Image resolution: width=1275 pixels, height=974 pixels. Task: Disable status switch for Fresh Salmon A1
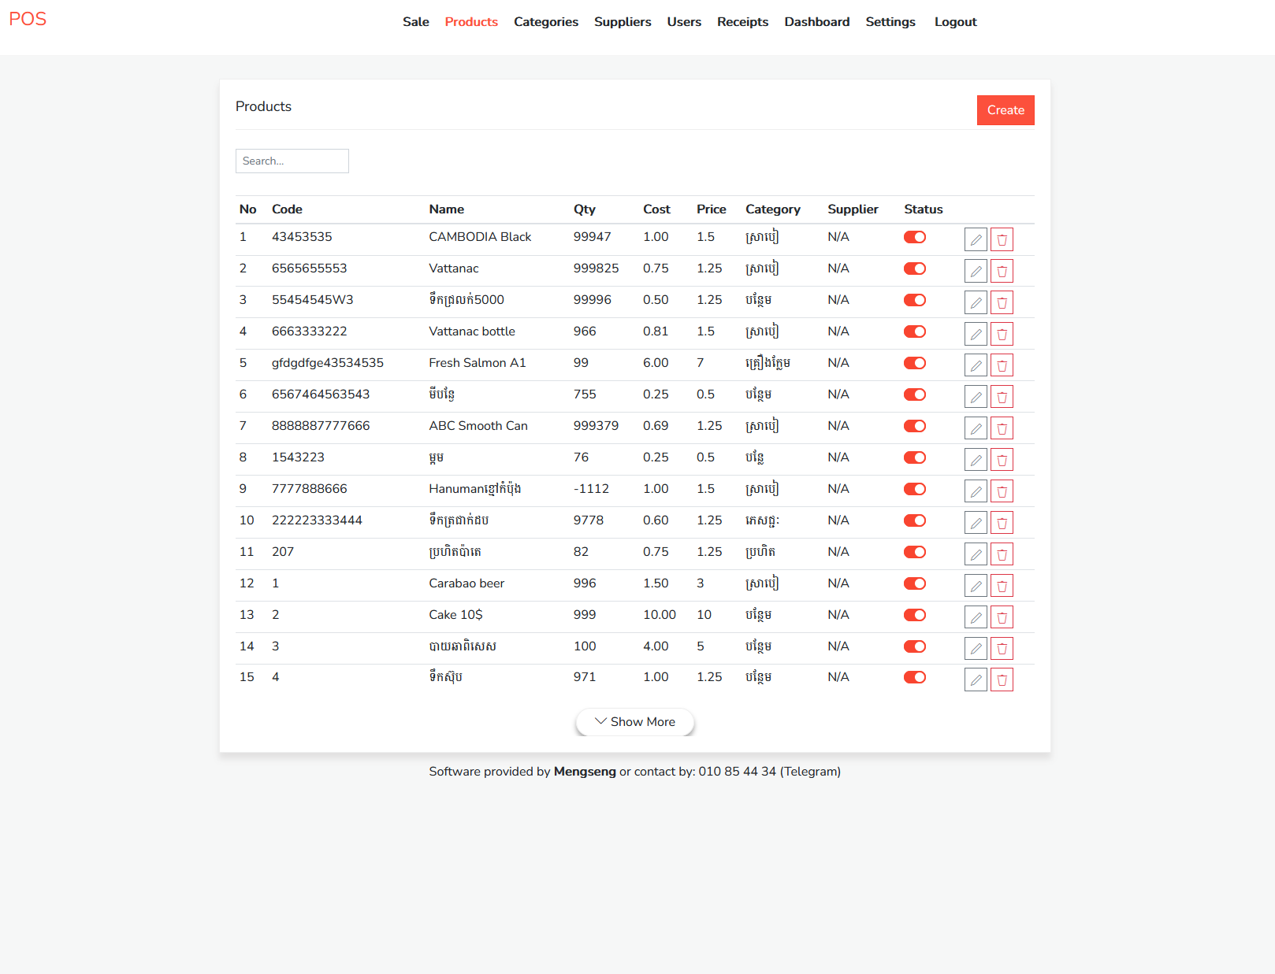tap(915, 363)
